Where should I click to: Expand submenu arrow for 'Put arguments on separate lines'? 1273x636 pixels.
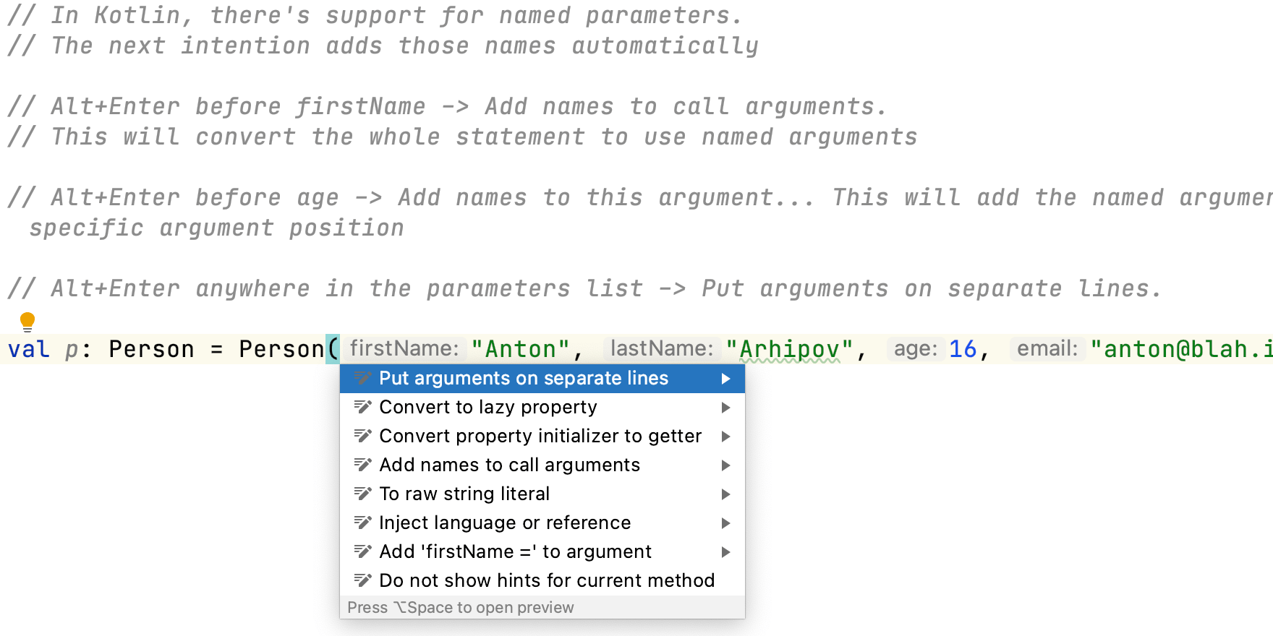click(725, 379)
